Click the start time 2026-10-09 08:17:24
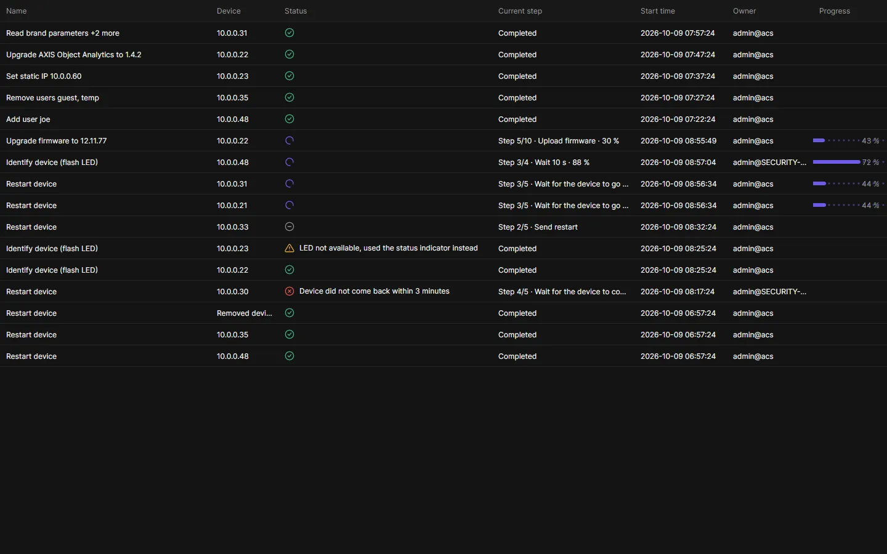Viewport: 887px width, 554px height. pos(678,292)
